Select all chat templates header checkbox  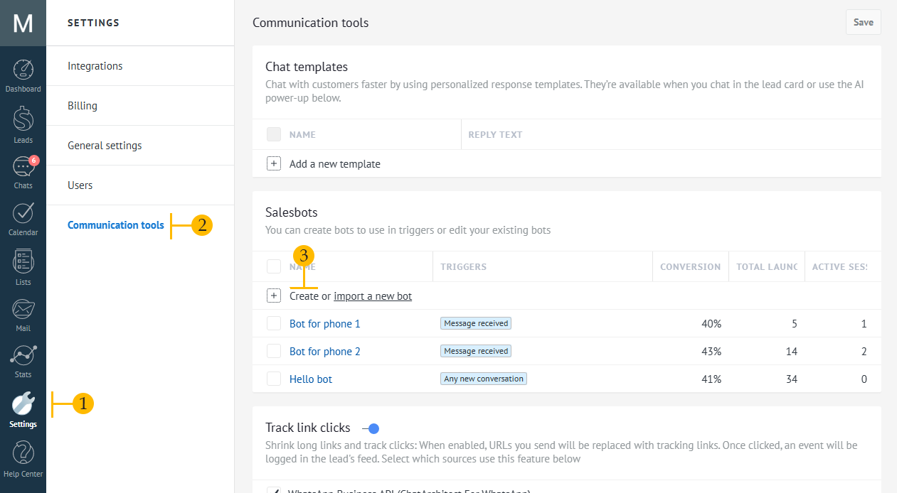pyautogui.click(x=274, y=134)
